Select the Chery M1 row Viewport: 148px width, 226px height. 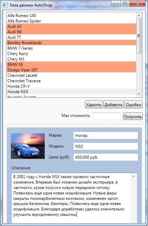coord(71,59)
